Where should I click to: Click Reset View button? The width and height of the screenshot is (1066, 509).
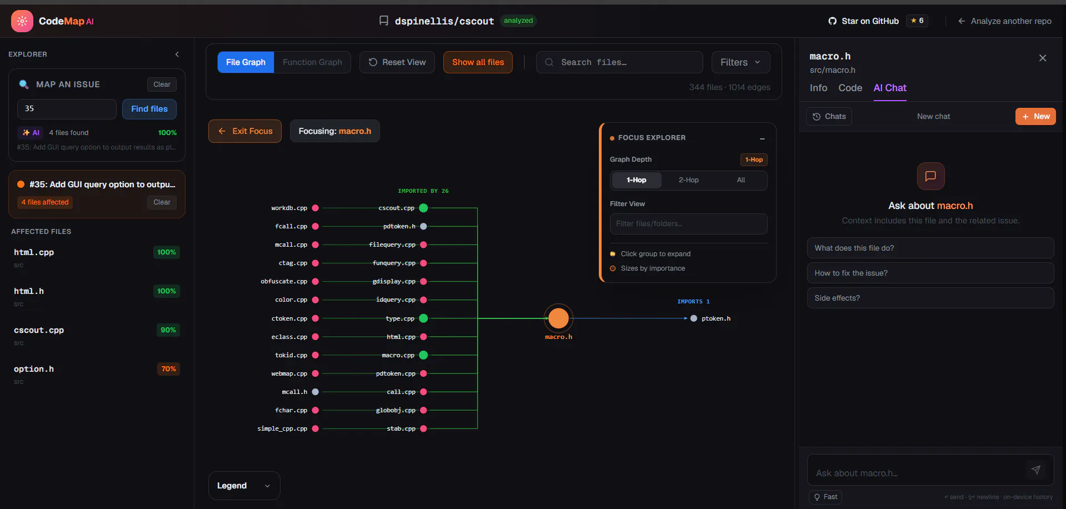[x=397, y=62]
